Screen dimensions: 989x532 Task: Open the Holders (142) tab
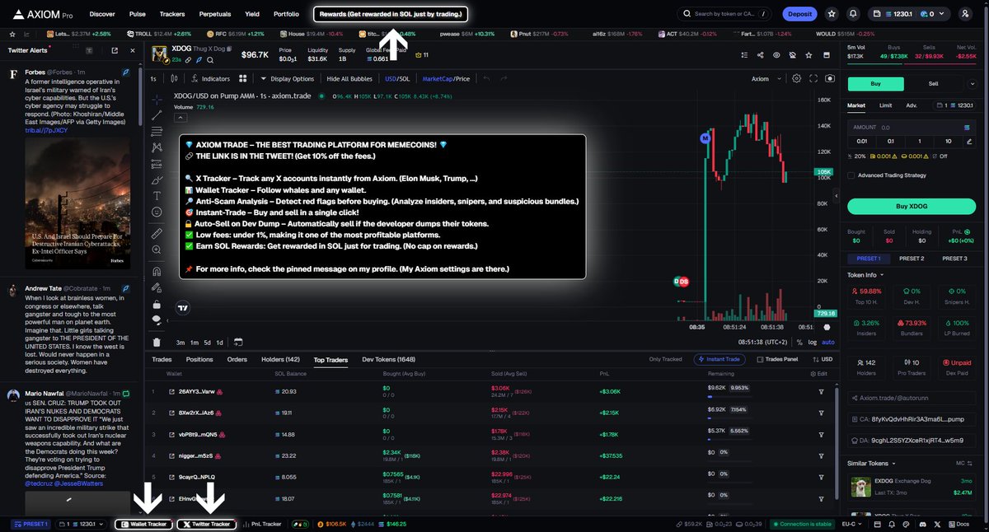[280, 360]
